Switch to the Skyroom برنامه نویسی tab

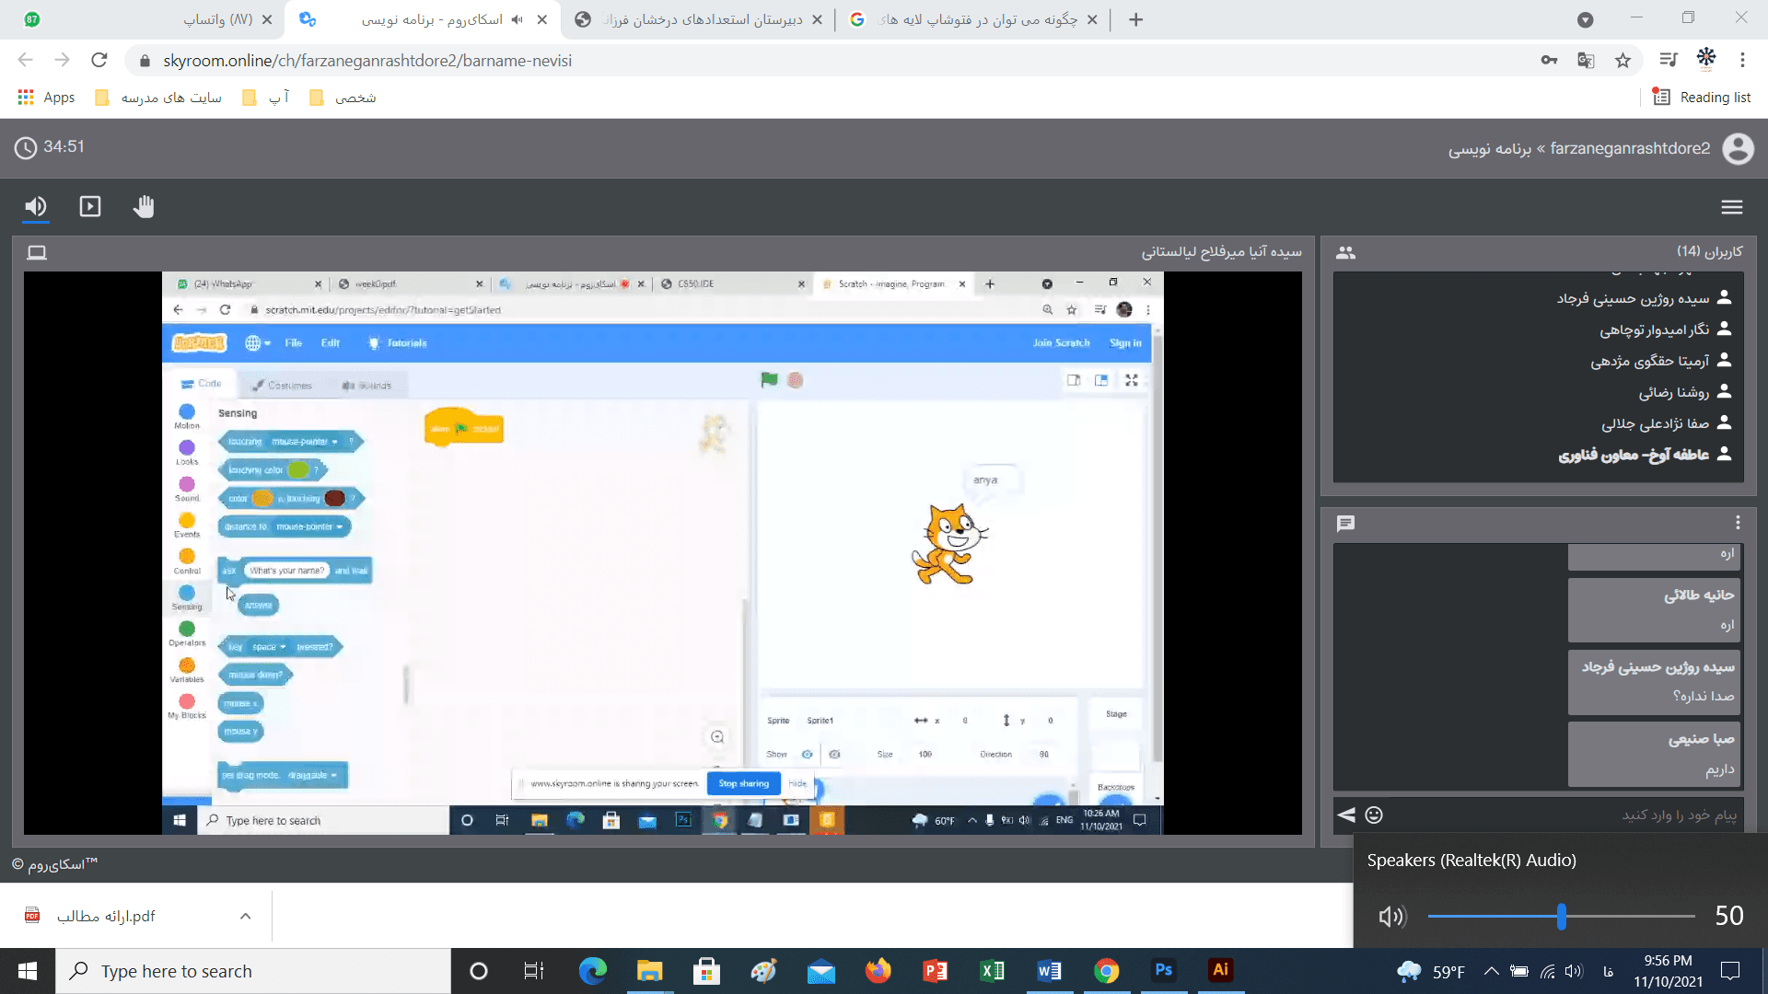tap(424, 19)
